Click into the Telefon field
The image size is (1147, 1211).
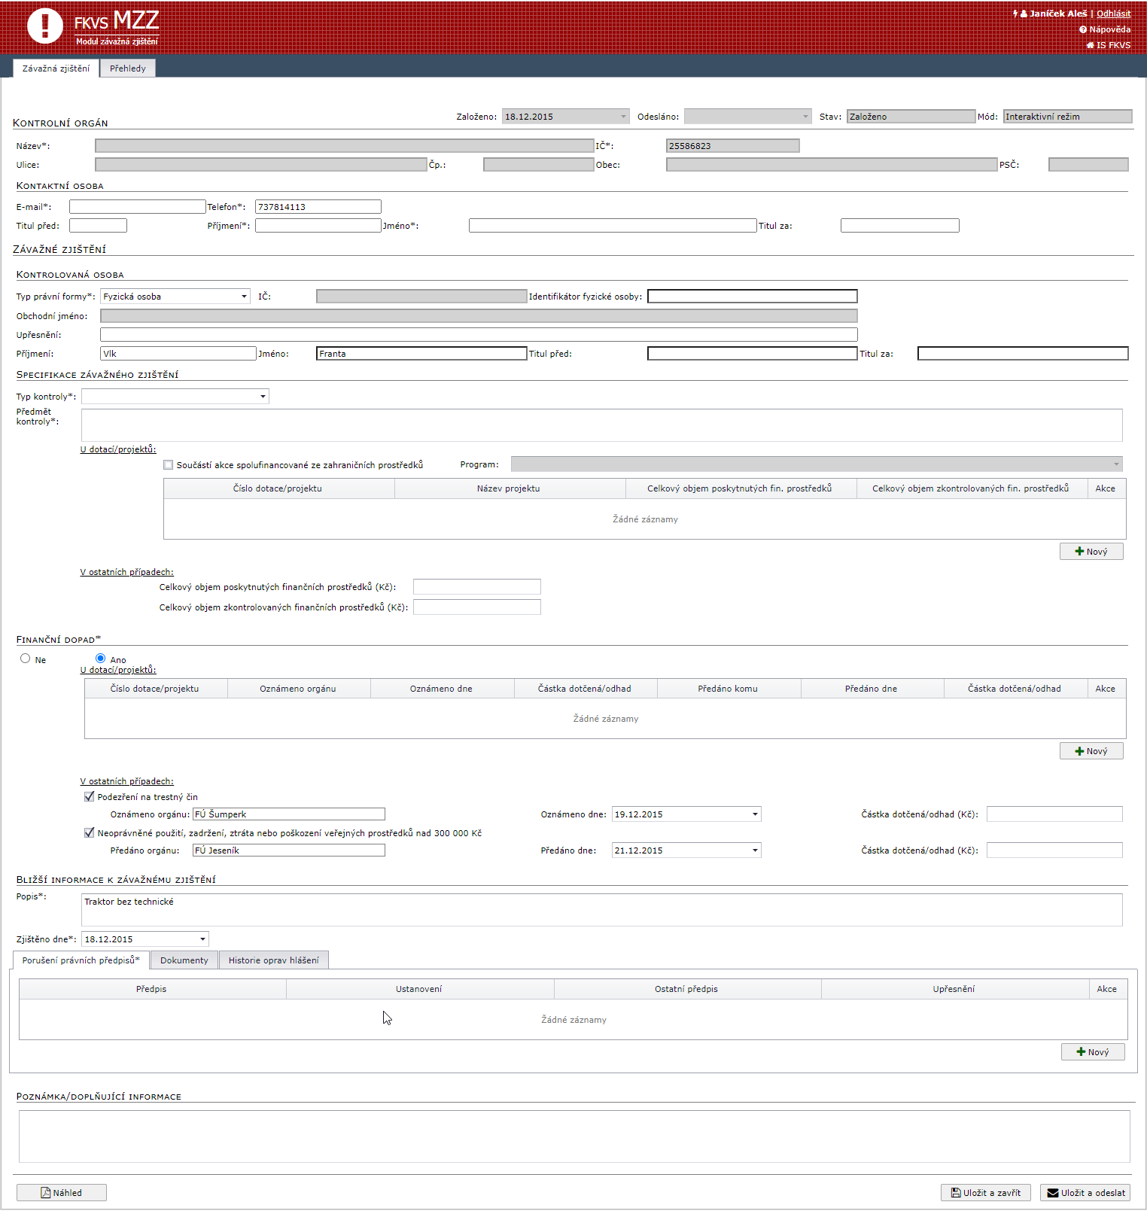318,207
